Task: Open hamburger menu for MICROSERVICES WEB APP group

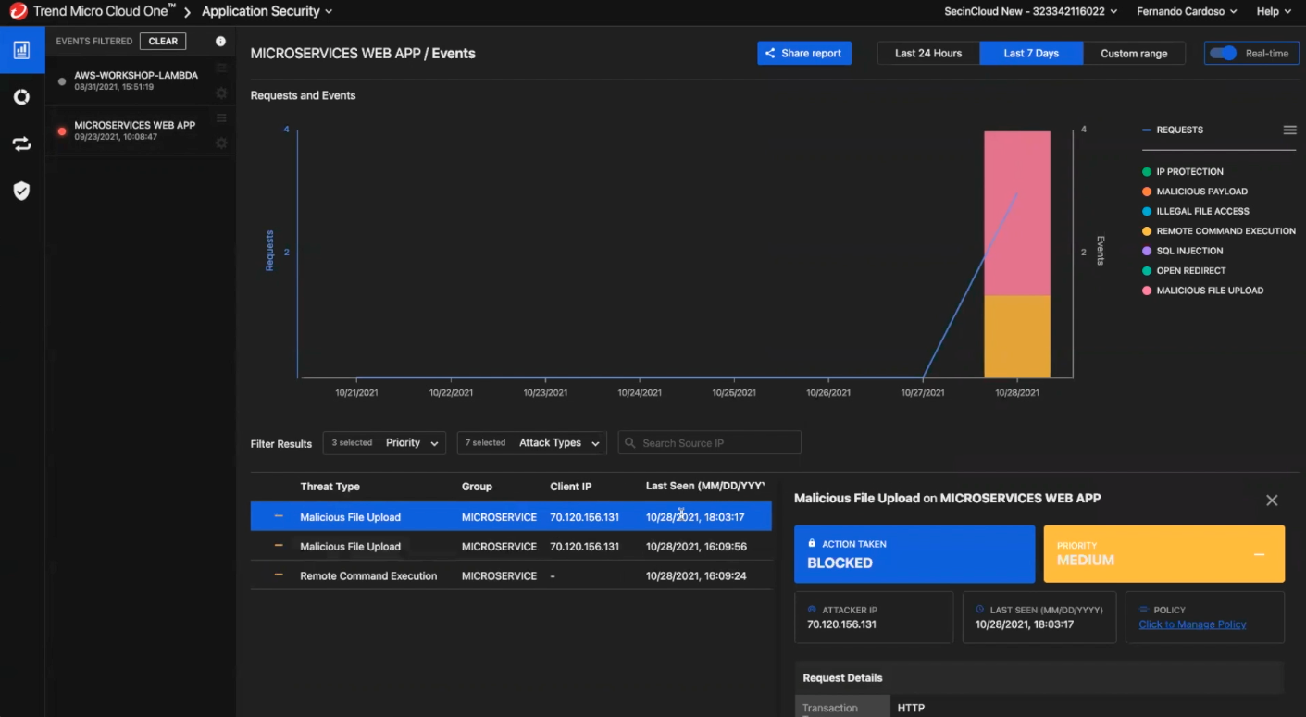Action: [221, 118]
